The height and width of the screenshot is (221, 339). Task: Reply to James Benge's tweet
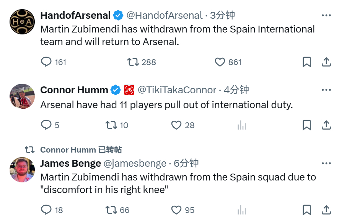pyautogui.click(x=46, y=210)
